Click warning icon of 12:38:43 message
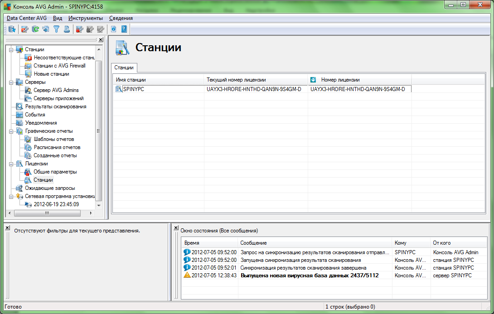This screenshot has width=494, height=314. tap(187, 275)
